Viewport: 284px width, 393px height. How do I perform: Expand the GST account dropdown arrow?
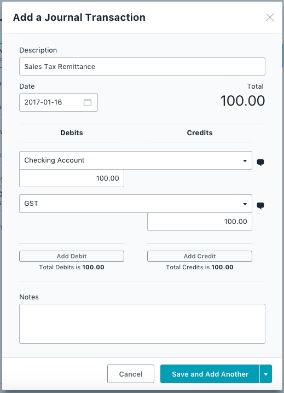[x=245, y=204]
